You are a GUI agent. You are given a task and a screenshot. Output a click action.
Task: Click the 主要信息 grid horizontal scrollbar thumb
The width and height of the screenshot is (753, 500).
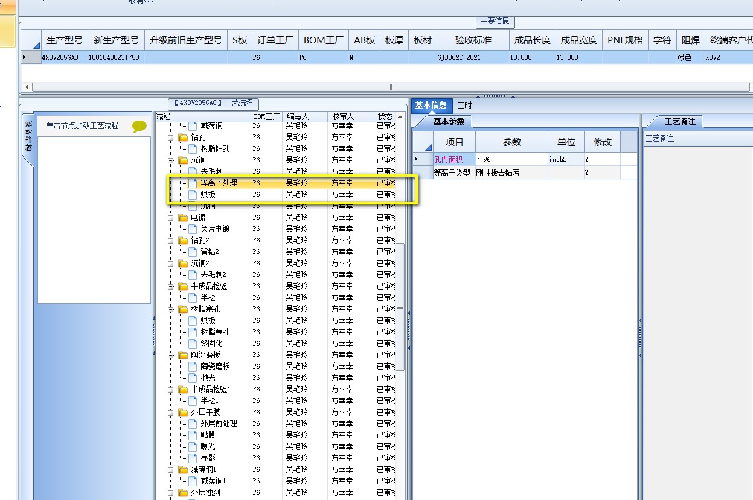coord(391,87)
